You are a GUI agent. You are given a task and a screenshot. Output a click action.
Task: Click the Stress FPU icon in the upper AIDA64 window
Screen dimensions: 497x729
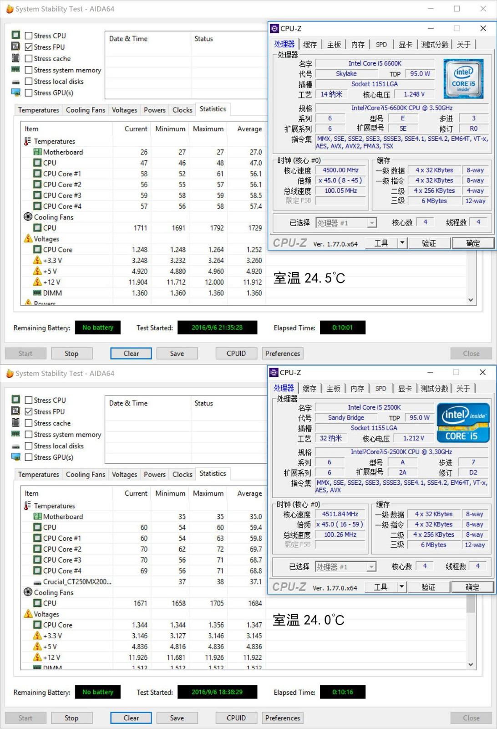coord(15,46)
